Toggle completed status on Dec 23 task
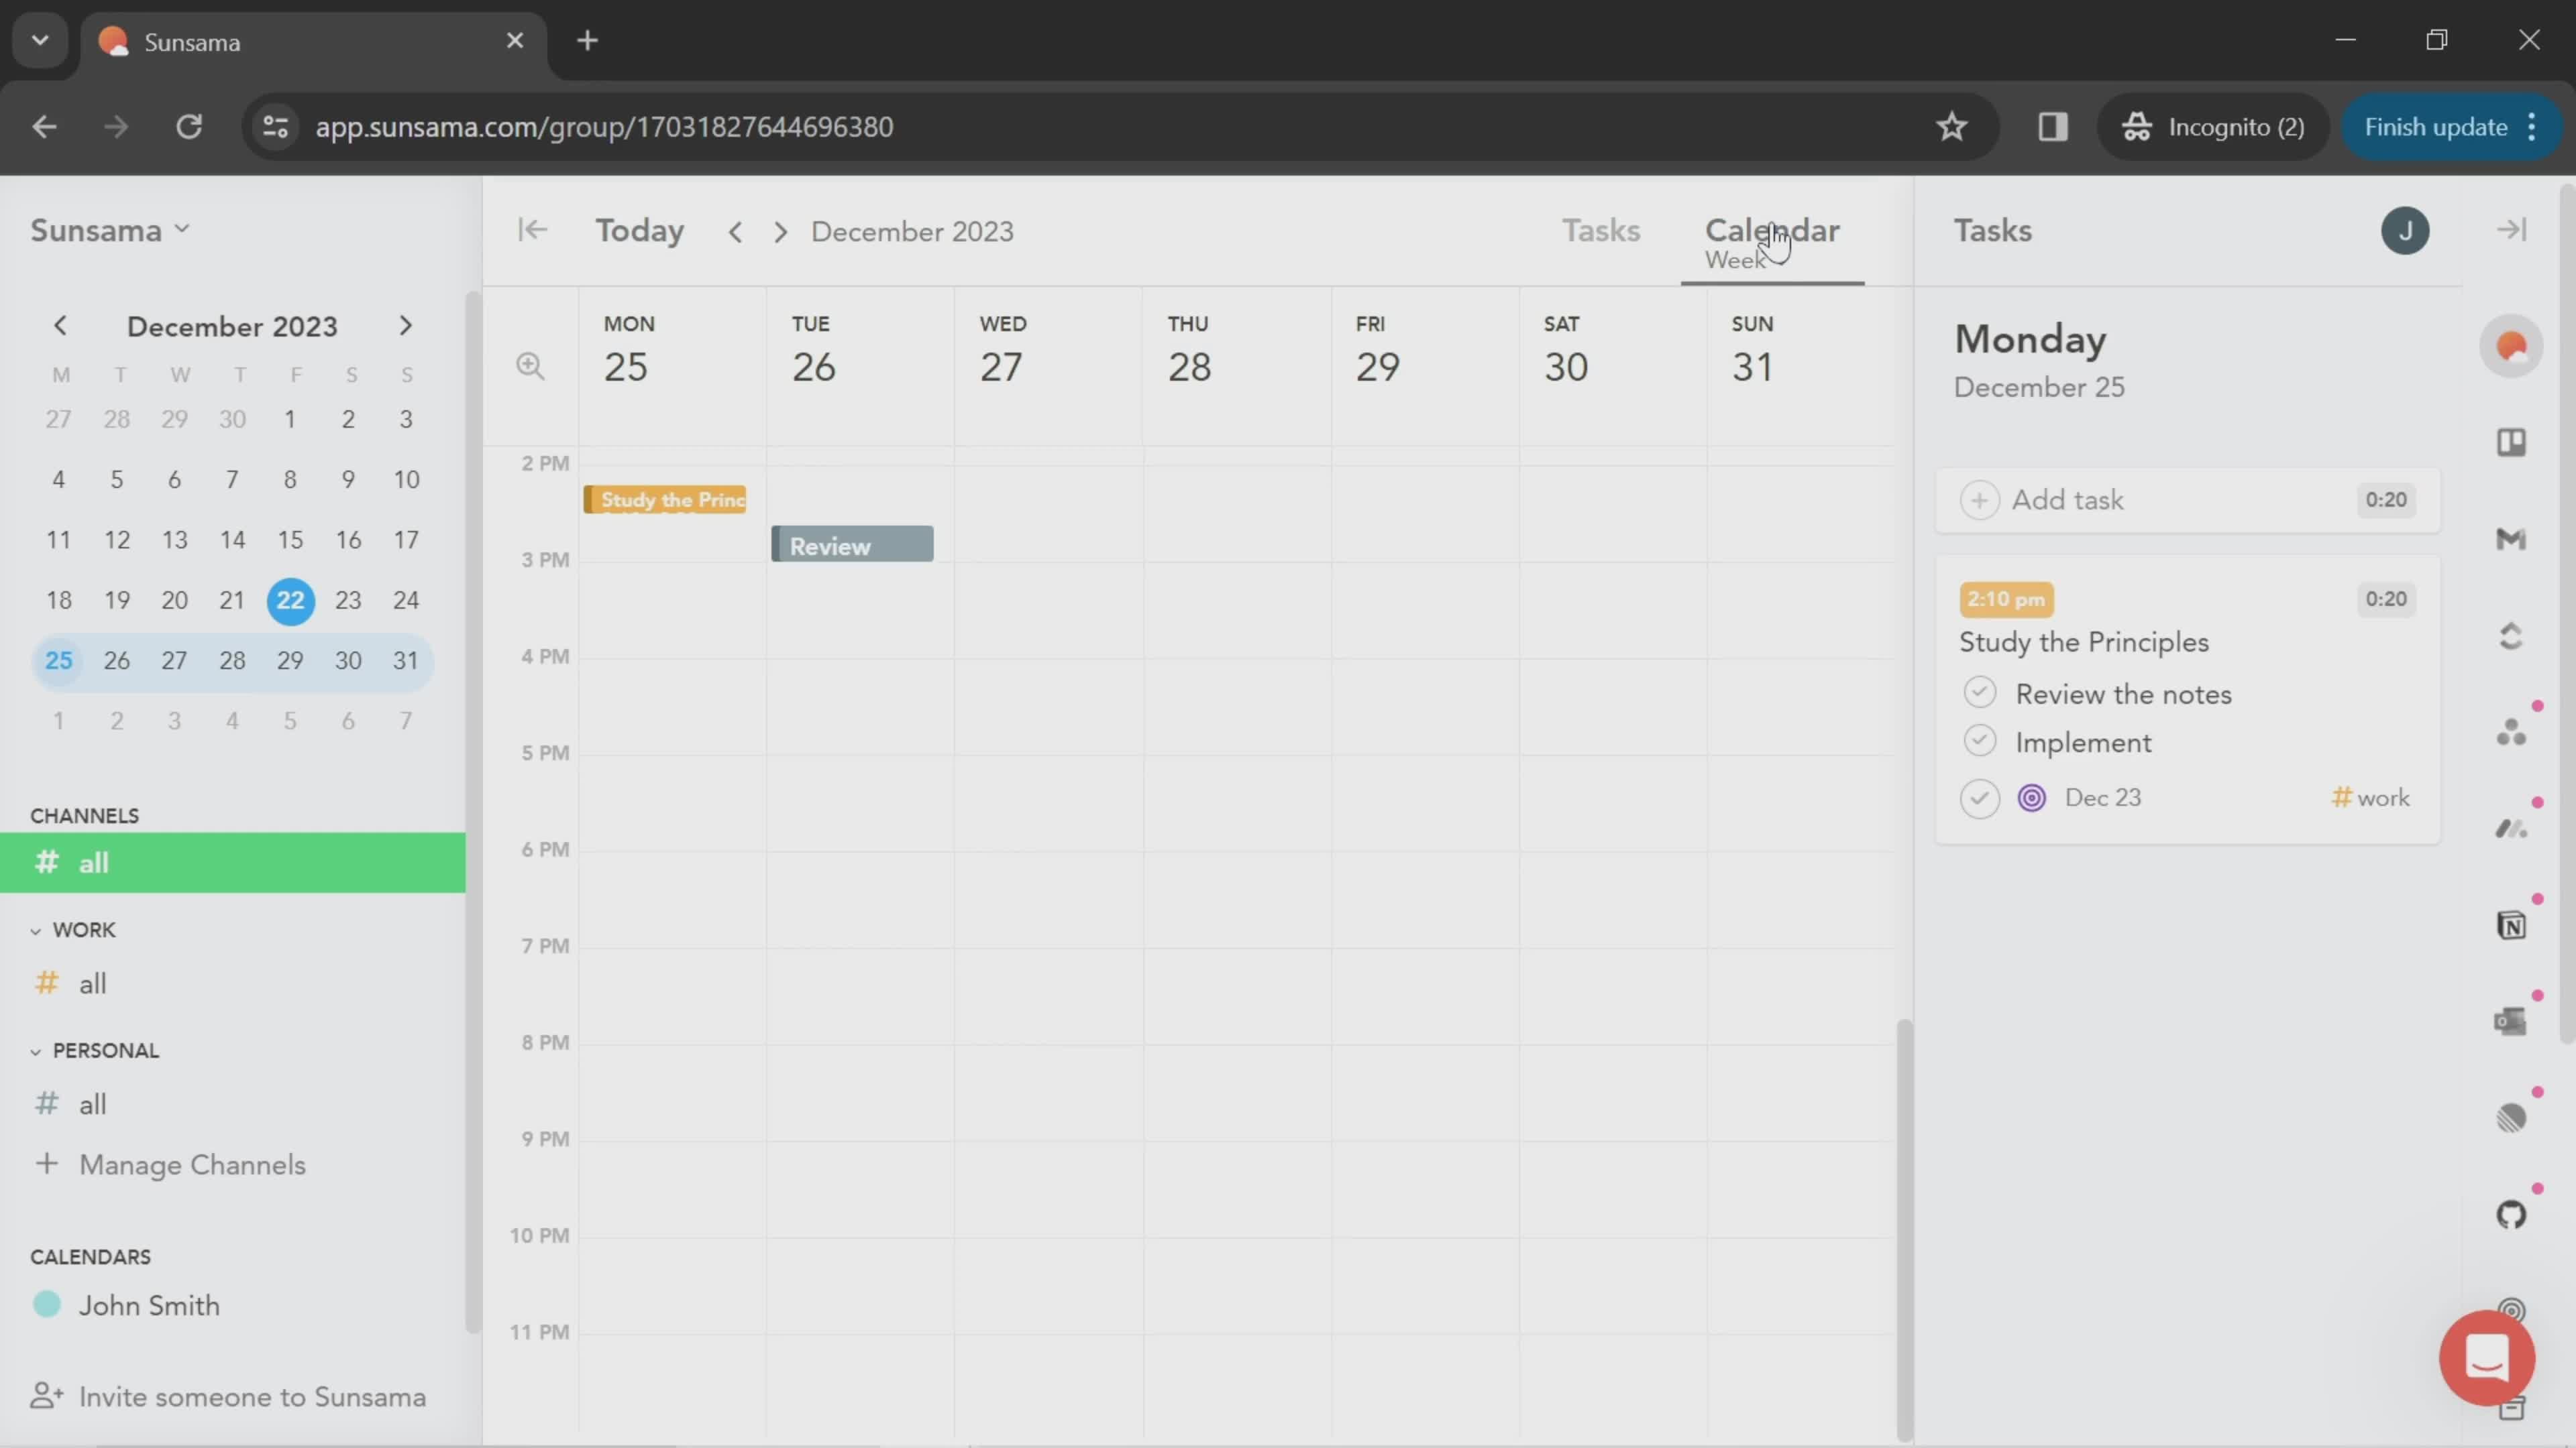Image resolution: width=2576 pixels, height=1448 pixels. [1980, 796]
